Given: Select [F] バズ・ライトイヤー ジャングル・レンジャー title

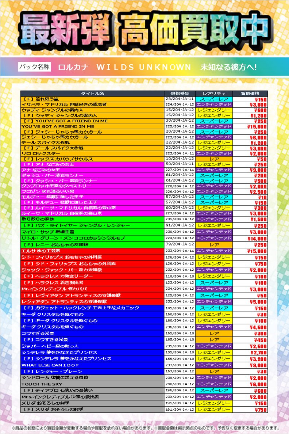Looking at the screenshot, I should [x=92, y=225].
